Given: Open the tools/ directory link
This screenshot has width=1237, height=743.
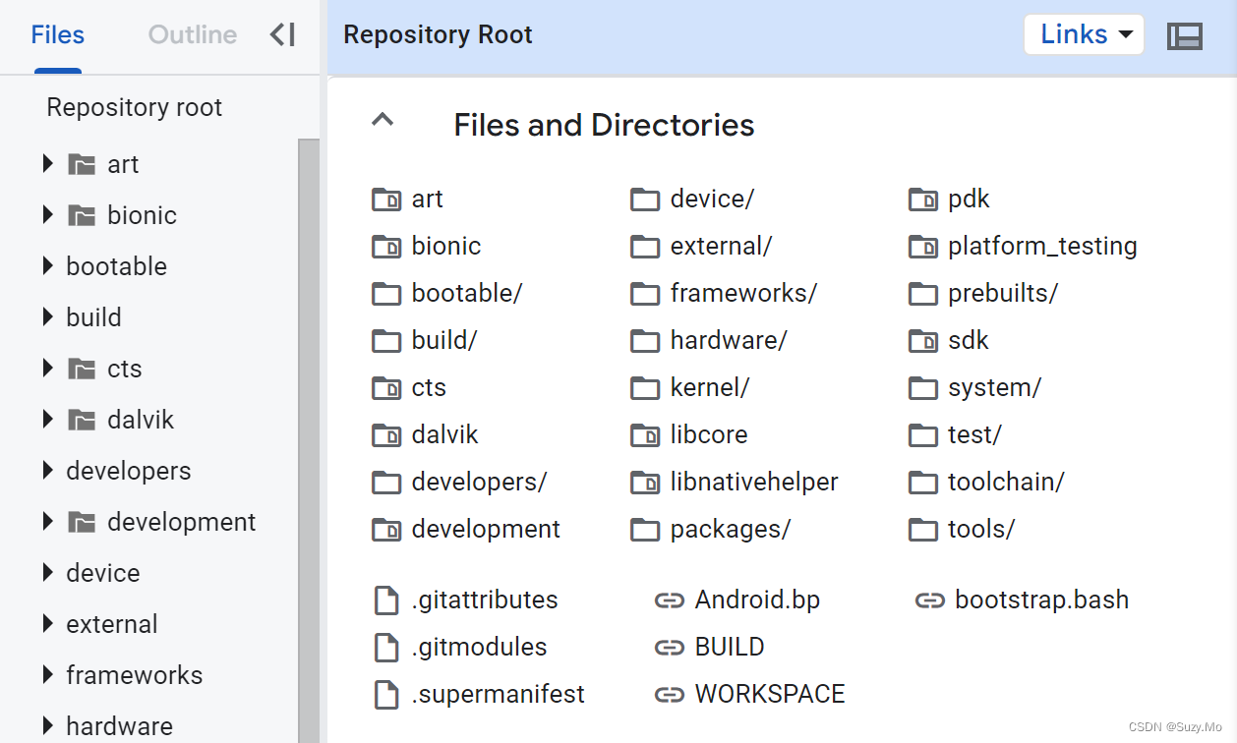Looking at the screenshot, I should 981,530.
